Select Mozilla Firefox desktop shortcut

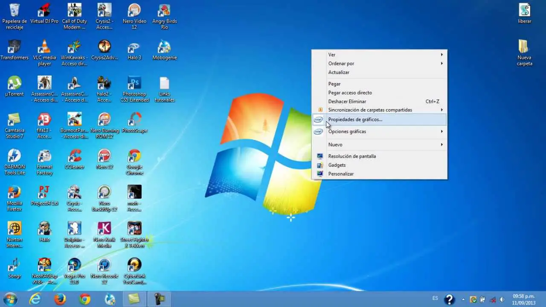pyautogui.click(x=15, y=199)
